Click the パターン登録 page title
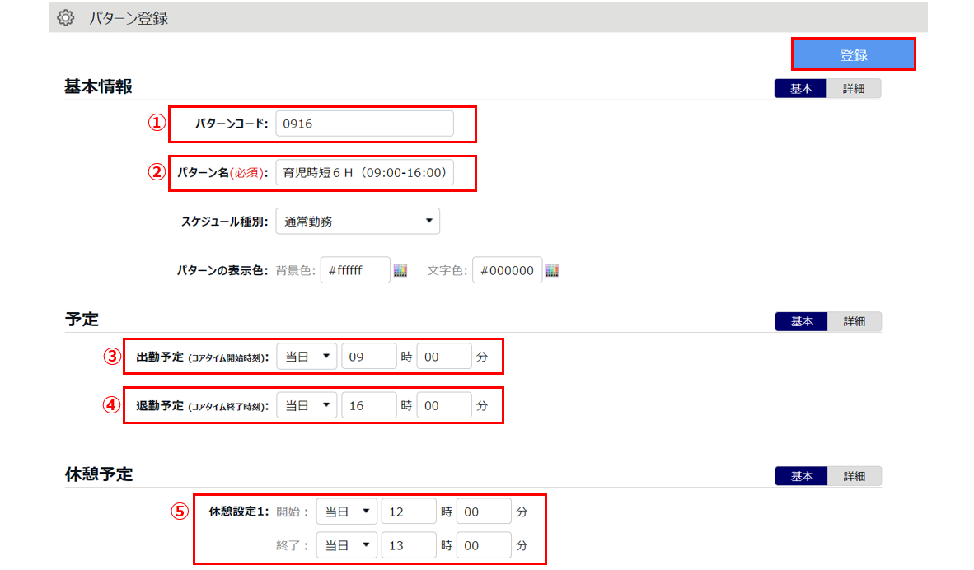Screen dimensions: 974x570 coord(129,18)
